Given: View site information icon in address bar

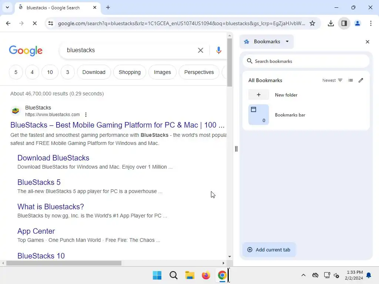Looking at the screenshot, I should 51,23.
